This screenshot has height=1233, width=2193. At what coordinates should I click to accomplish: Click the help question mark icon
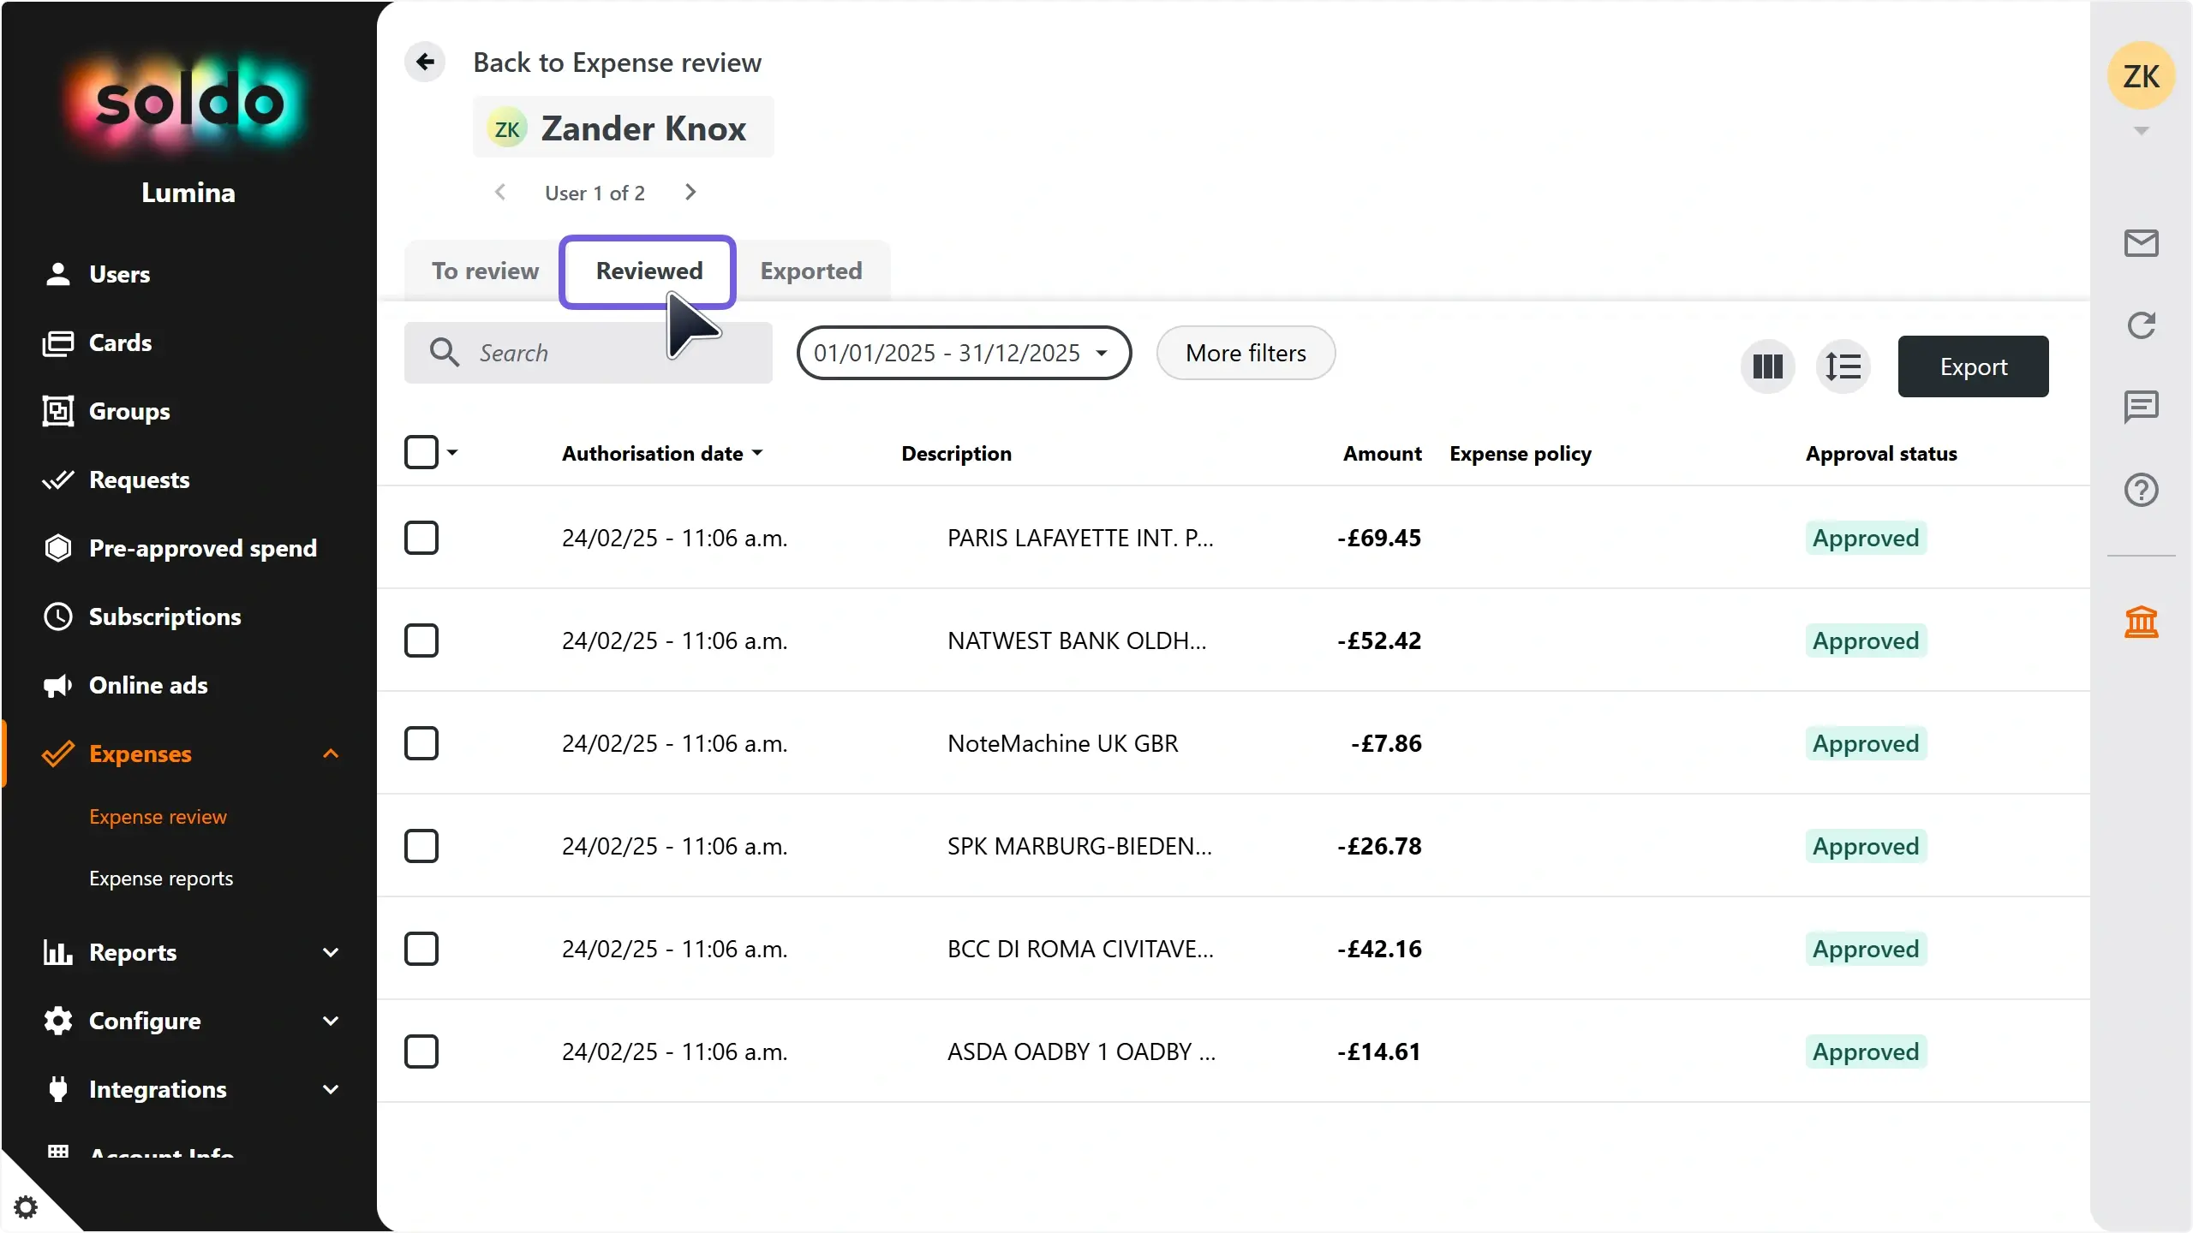click(2141, 490)
